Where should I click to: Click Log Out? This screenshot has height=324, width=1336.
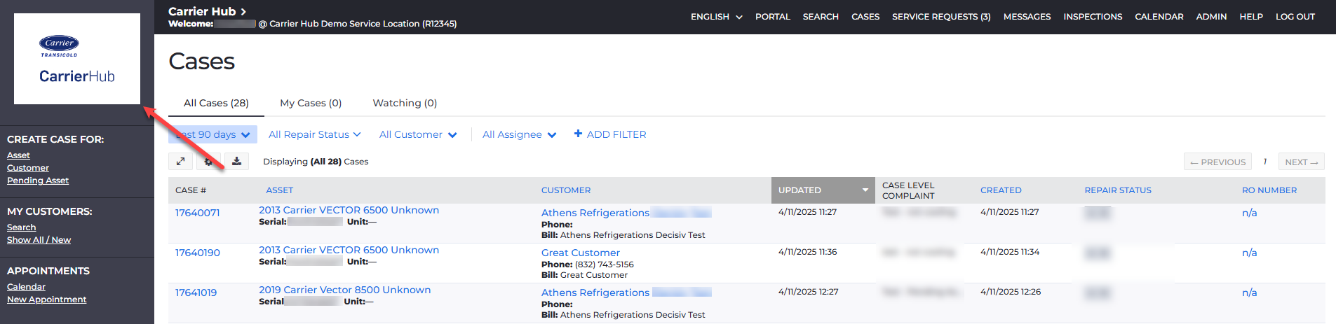[x=1295, y=17]
